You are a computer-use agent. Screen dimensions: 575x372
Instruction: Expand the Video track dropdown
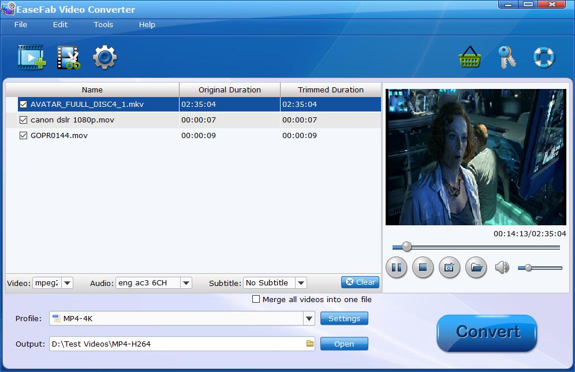pos(67,283)
